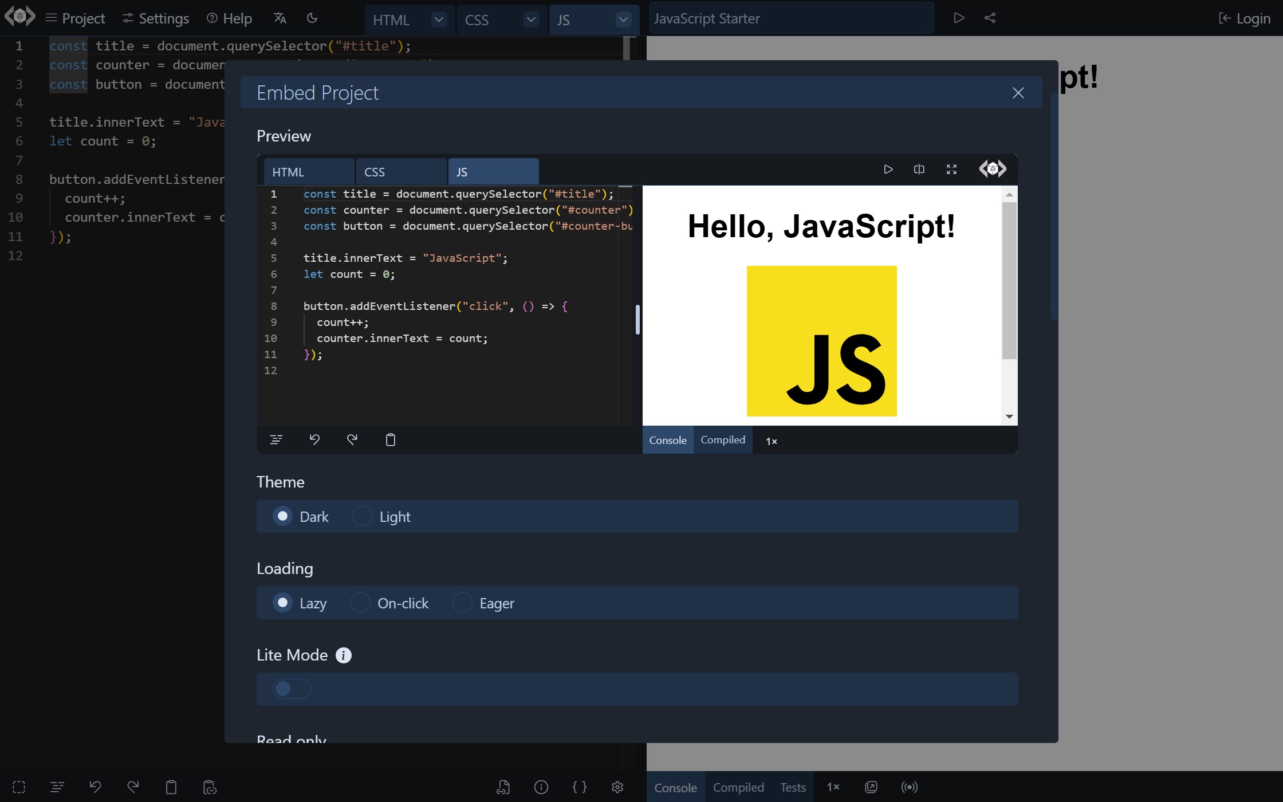Viewport: 1283px width, 802px height.
Task: Click the JavaScript Starter title field
Action: pos(790,18)
